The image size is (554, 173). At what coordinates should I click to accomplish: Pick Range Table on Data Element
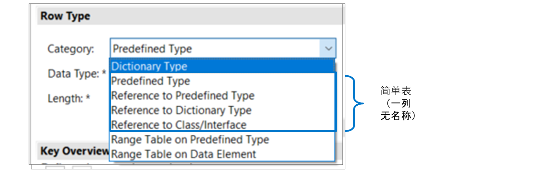pos(222,154)
